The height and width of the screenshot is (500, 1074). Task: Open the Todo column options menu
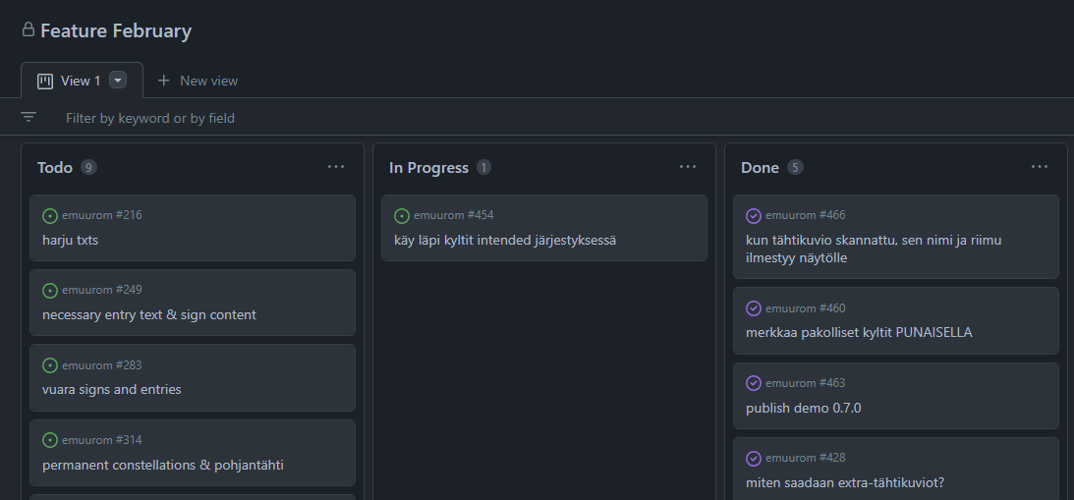[x=336, y=167]
